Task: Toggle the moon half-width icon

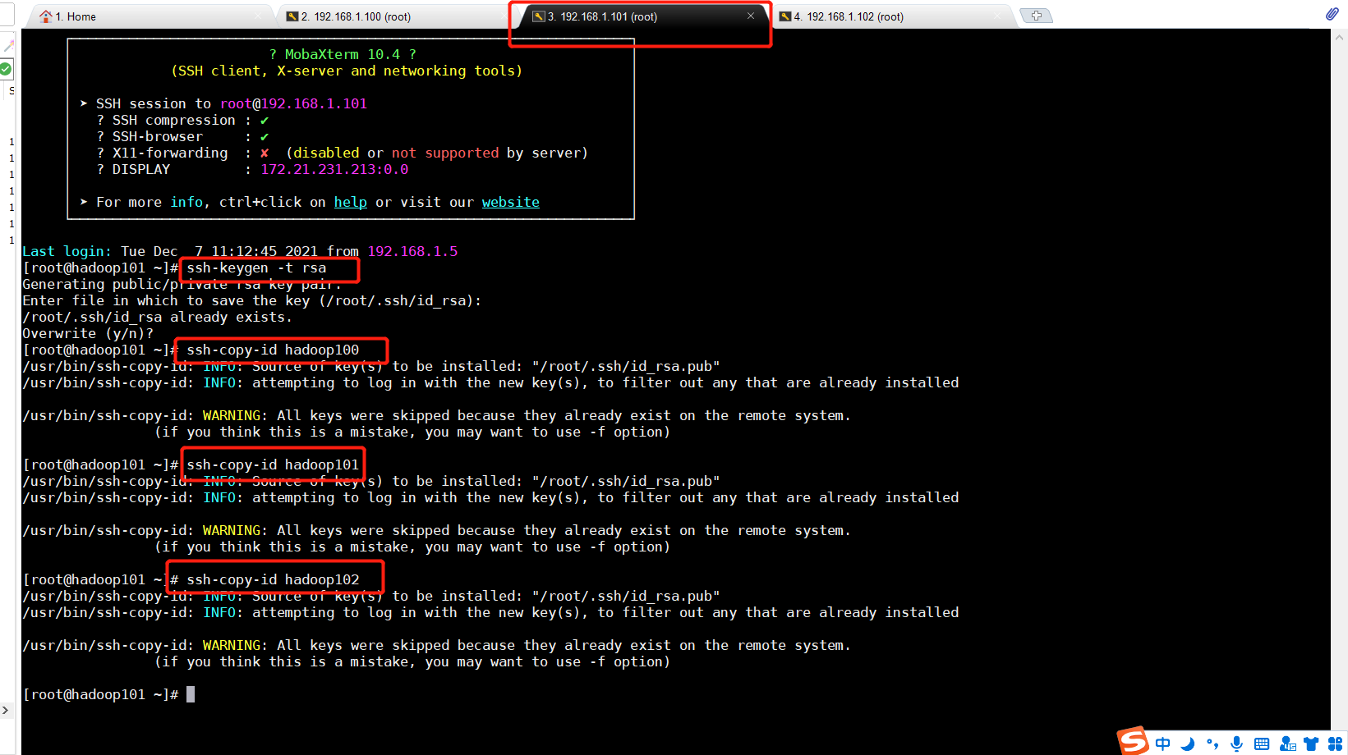Action: (x=1188, y=744)
